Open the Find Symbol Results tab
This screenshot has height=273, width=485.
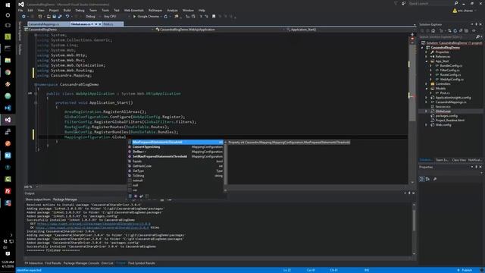click(x=142, y=263)
